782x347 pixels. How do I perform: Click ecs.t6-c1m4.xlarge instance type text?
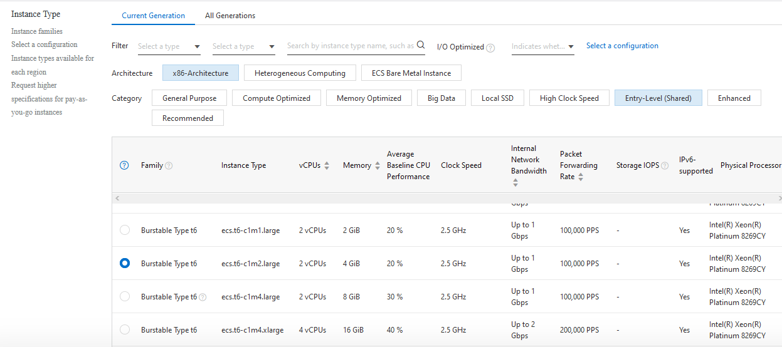[x=252, y=330]
